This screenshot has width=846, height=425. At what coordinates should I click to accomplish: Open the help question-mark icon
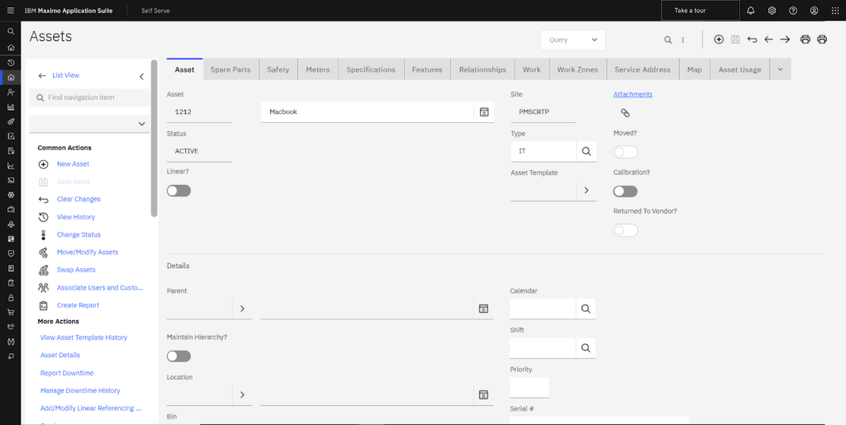(x=792, y=10)
